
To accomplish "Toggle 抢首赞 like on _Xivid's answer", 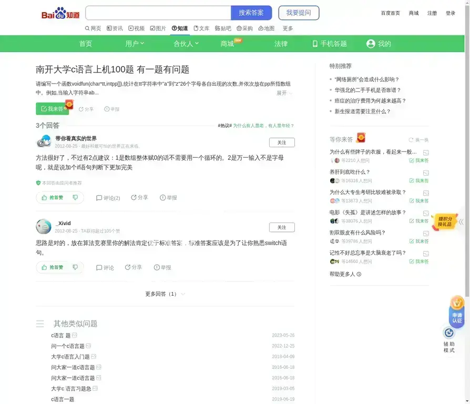I will point(52,267).
